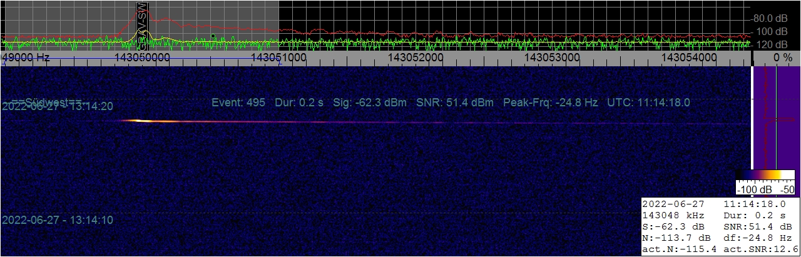Click the green vertical line in amplitude panel
The height and width of the screenshot is (257, 801).
776,119
